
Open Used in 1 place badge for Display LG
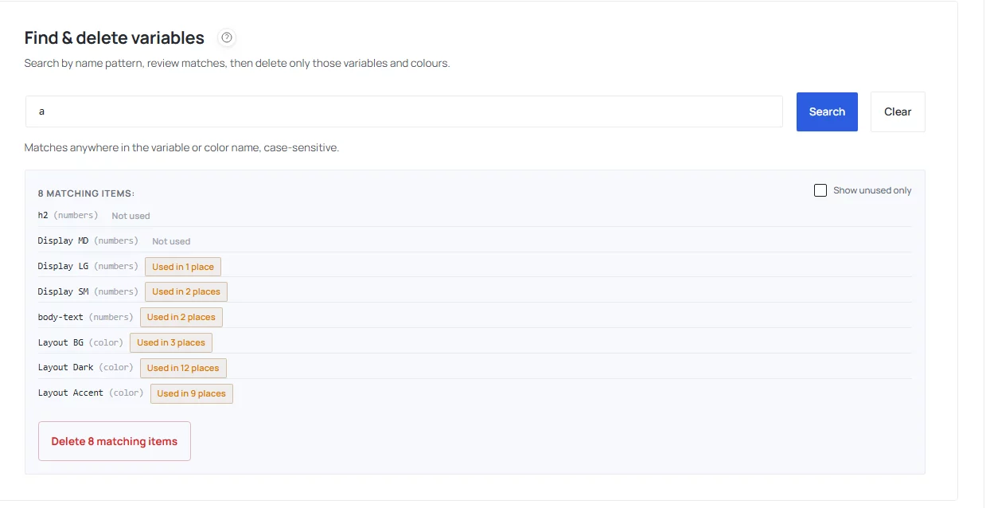pos(183,267)
